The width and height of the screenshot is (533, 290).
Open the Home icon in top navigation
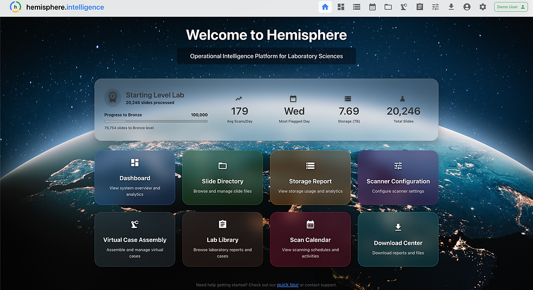click(325, 7)
